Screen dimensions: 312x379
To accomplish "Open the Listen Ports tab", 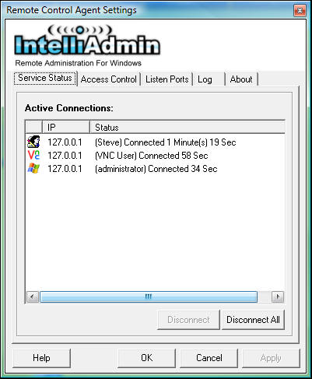I will tap(167, 79).
